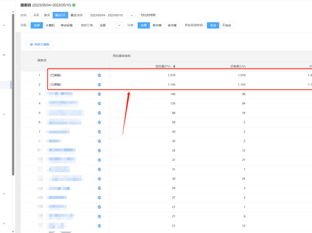312x233 pixels.
Task: Select 最近7天 time range
Action: click(61, 15)
